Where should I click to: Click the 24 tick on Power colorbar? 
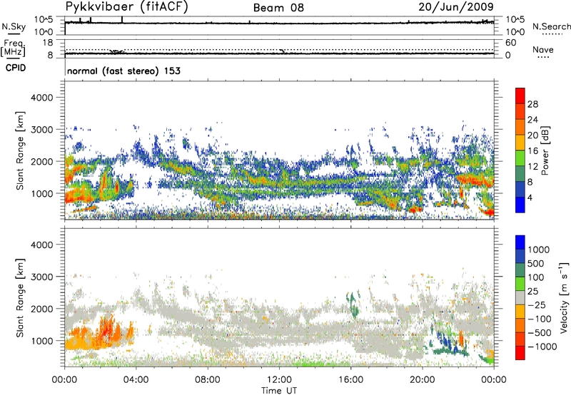532,120
